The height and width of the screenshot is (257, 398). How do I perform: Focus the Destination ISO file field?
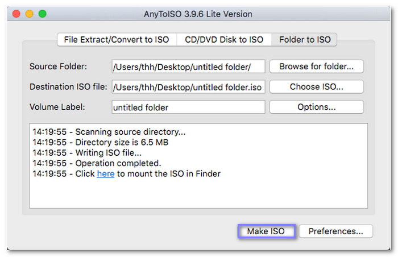click(188, 87)
